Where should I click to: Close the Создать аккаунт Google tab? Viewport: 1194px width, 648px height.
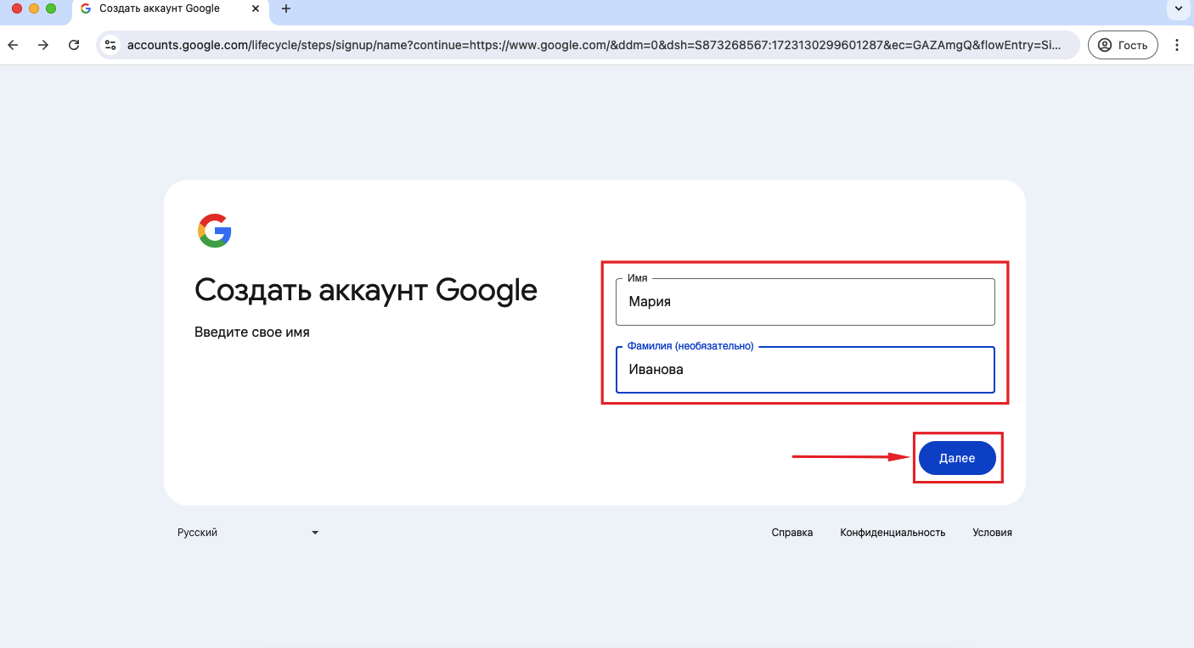point(256,8)
